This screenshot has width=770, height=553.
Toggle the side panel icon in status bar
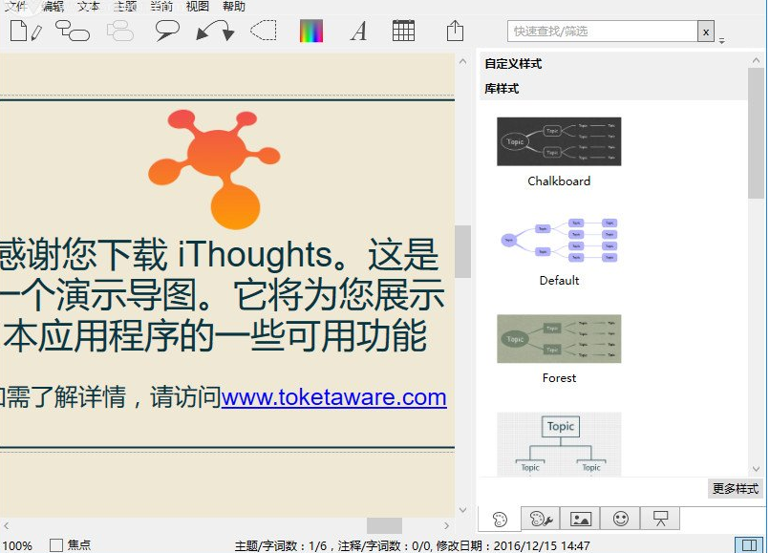coord(749,544)
